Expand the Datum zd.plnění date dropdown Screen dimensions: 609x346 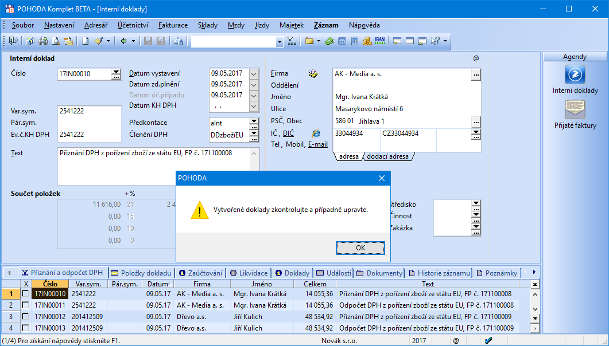point(254,84)
